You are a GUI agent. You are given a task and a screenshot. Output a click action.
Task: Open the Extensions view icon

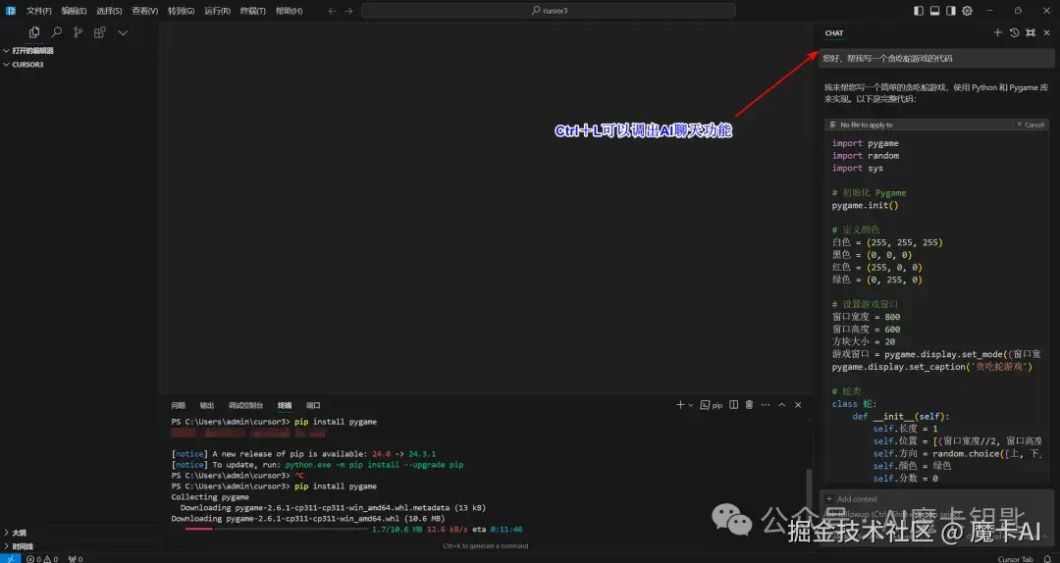(99, 31)
